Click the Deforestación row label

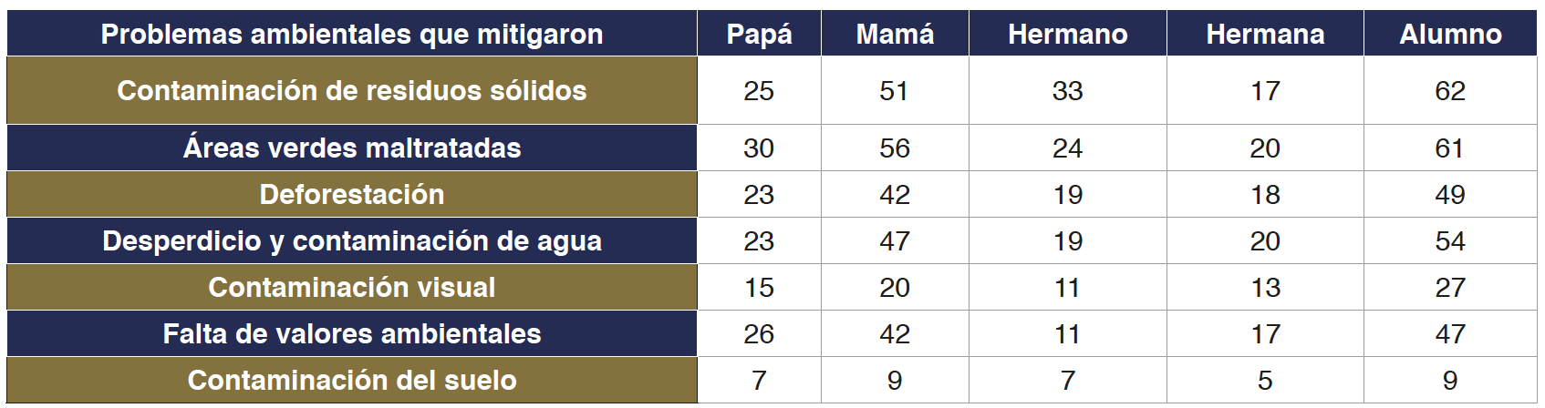point(352,195)
